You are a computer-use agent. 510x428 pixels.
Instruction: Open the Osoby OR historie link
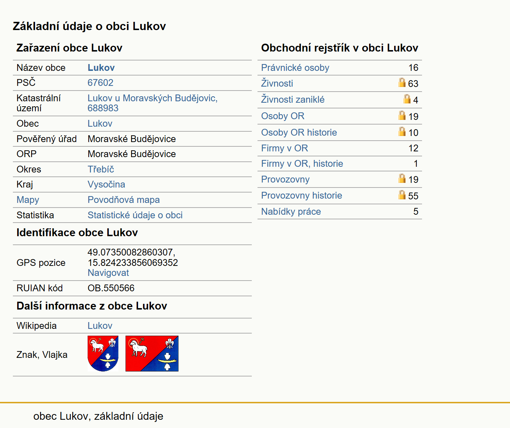click(x=299, y=132)
